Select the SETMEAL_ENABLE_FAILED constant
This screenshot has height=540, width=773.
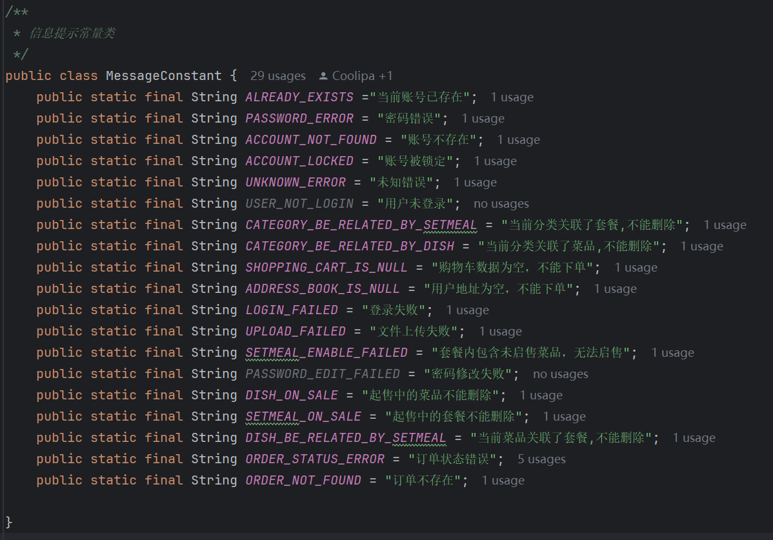coord(326,352)
